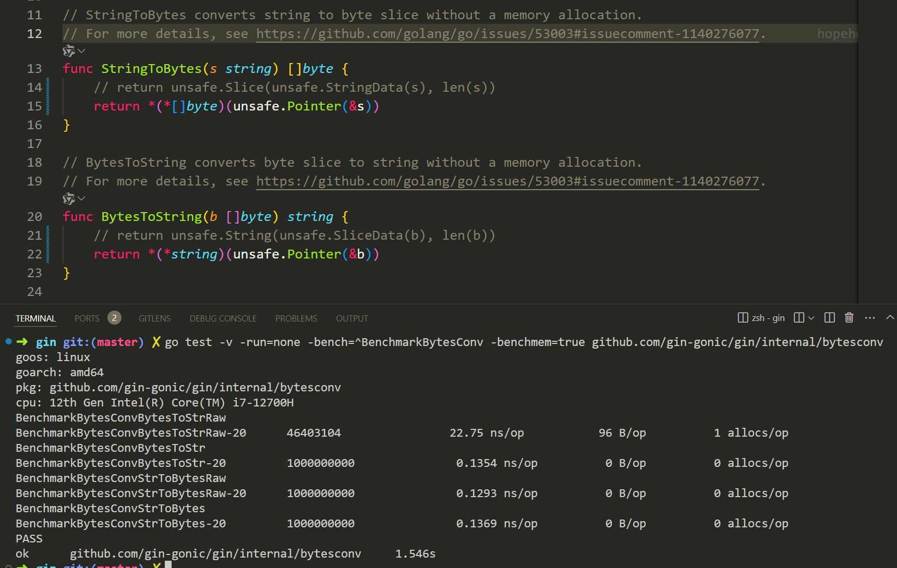The height and width of the screenshot is (568, 897).
Task: Click the 'StringToBytes converts string' comment on line 11
Action: 353,15
